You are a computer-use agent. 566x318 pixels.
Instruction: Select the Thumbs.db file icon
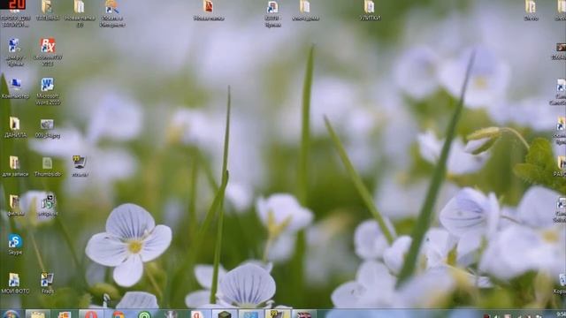[48, 166]
